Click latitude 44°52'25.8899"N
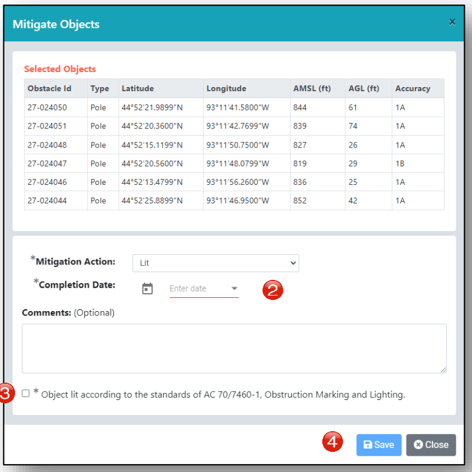 152,201
